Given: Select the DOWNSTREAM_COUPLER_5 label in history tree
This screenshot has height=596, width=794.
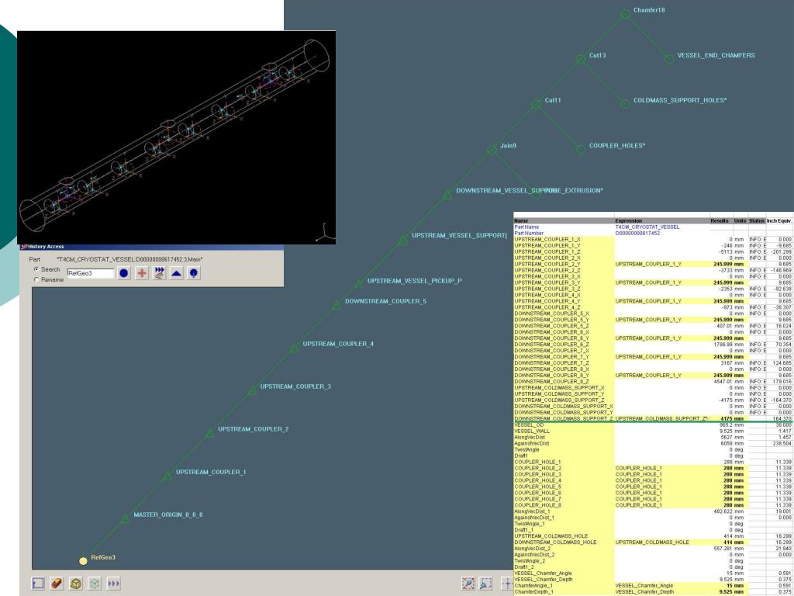Looking at the screenshot, I should (x=385, y=301).
